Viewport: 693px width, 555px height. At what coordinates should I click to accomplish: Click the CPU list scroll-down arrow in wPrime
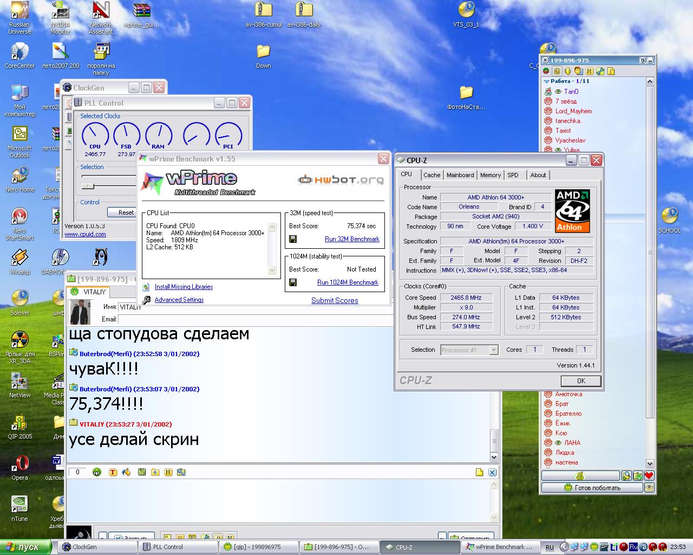(272, 270)
